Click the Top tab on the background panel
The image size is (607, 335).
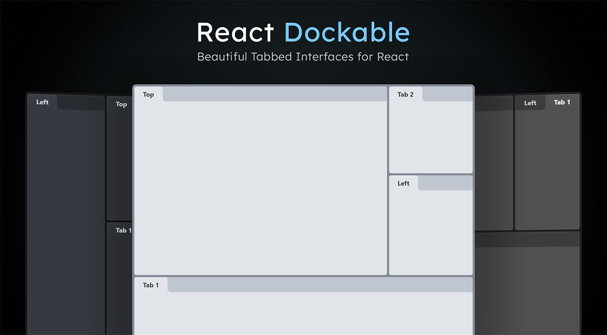click(121, 104)
